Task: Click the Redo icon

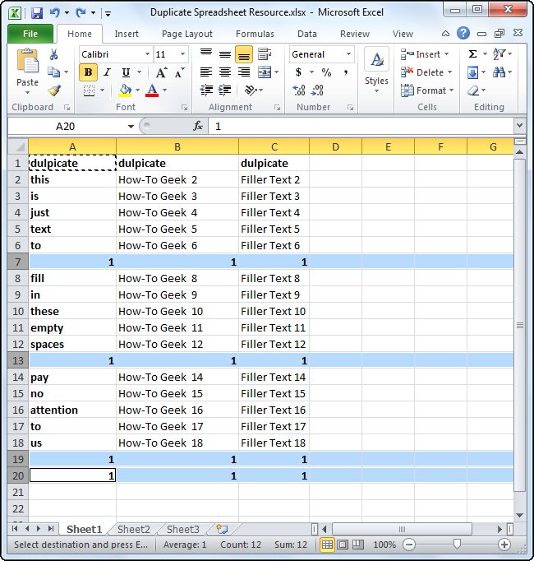Action: pyautogui.click(x=81, y=13)
